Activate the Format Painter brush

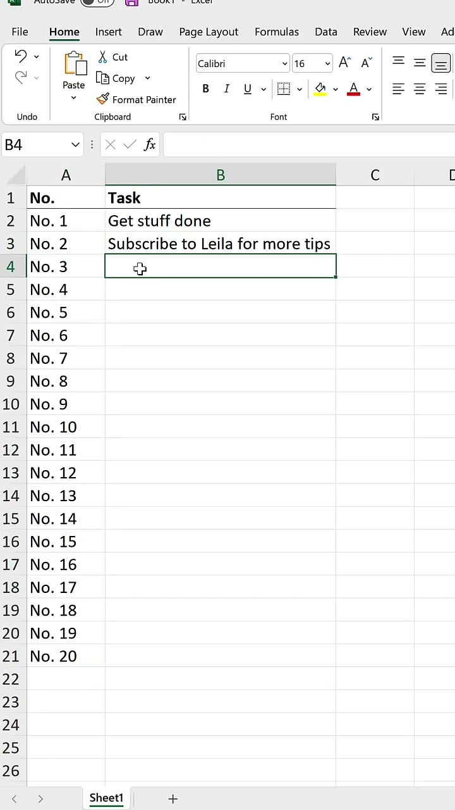click(103, 99)
